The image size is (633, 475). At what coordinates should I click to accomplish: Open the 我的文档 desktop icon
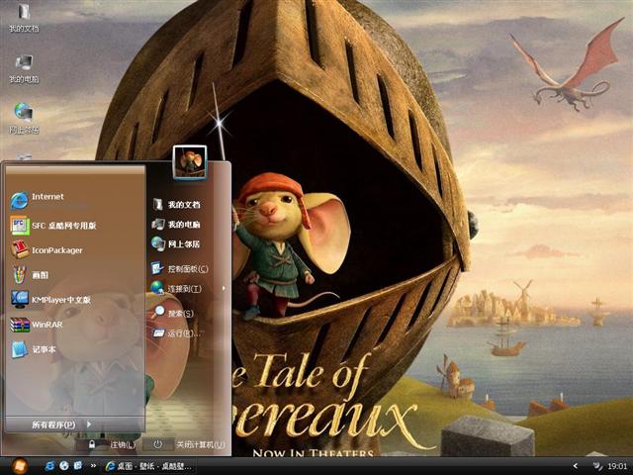pyautogui.click(x=24, y=18)
